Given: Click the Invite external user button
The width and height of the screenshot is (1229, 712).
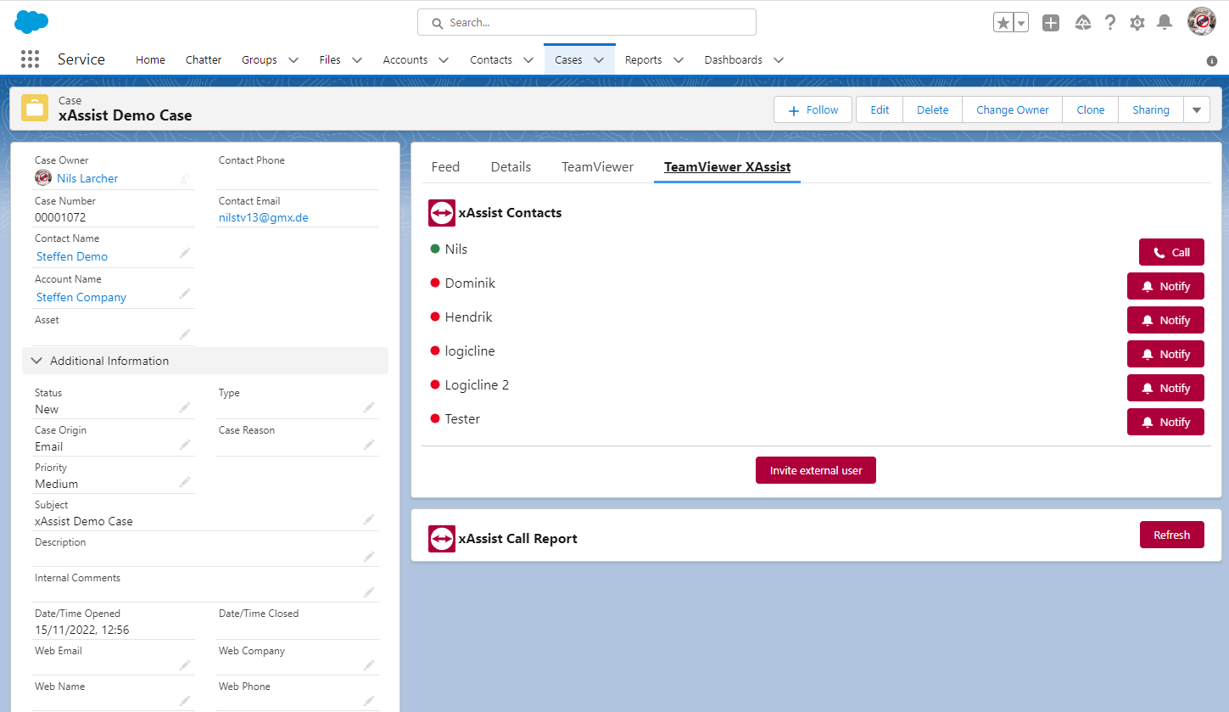Looking at the screenshot, I should tap(815, 469).
